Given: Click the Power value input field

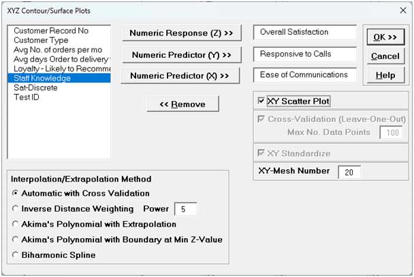Looking at the screenshot, I should (x=186, y=209).
